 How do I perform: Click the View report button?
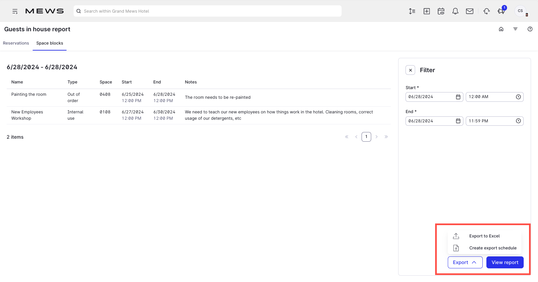(x=505, y=262)
